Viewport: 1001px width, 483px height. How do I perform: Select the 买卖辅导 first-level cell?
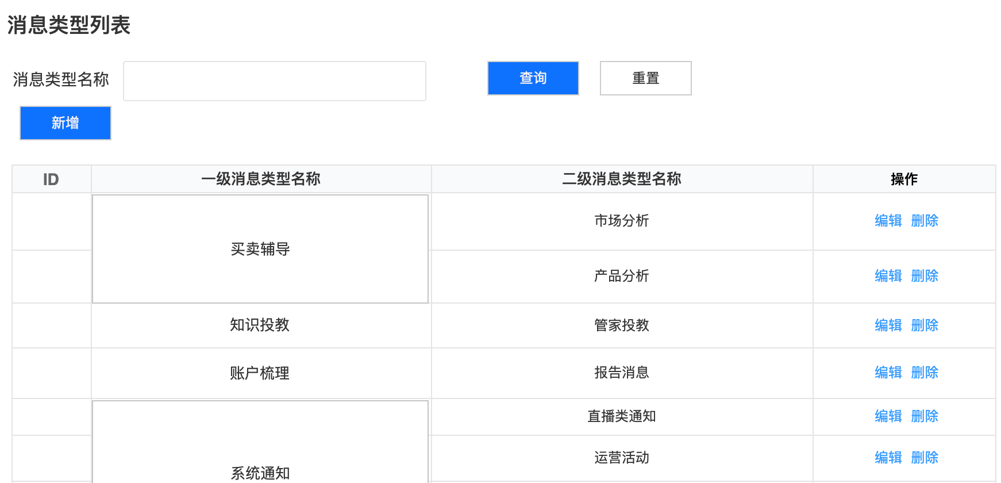(260, 249)
